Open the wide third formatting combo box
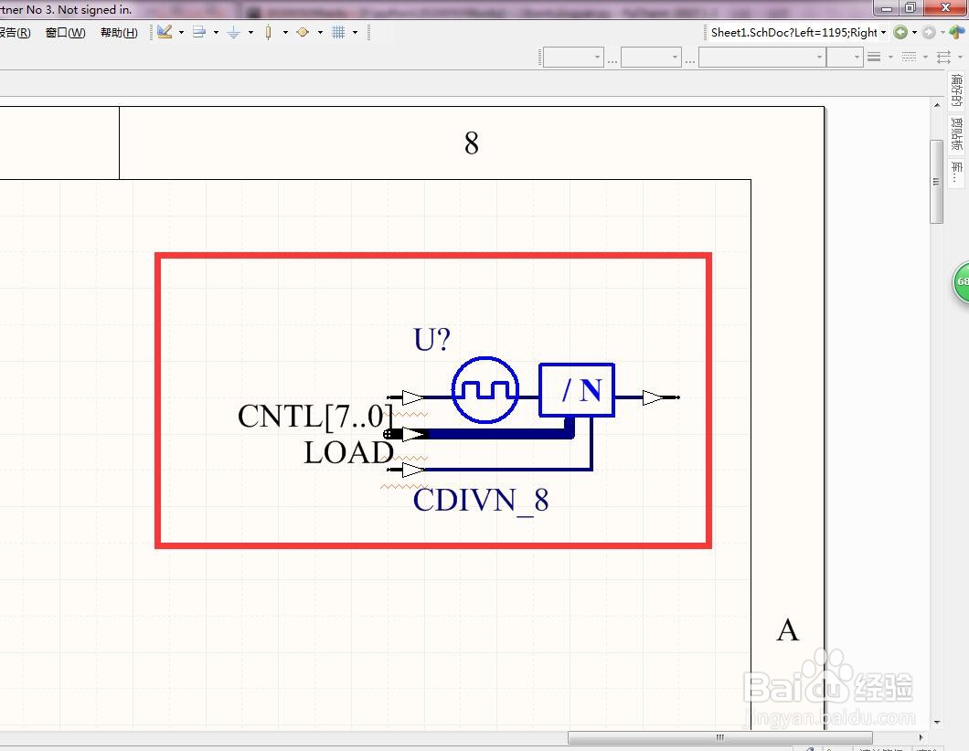969x751 pixels. [x=762, y=57]
